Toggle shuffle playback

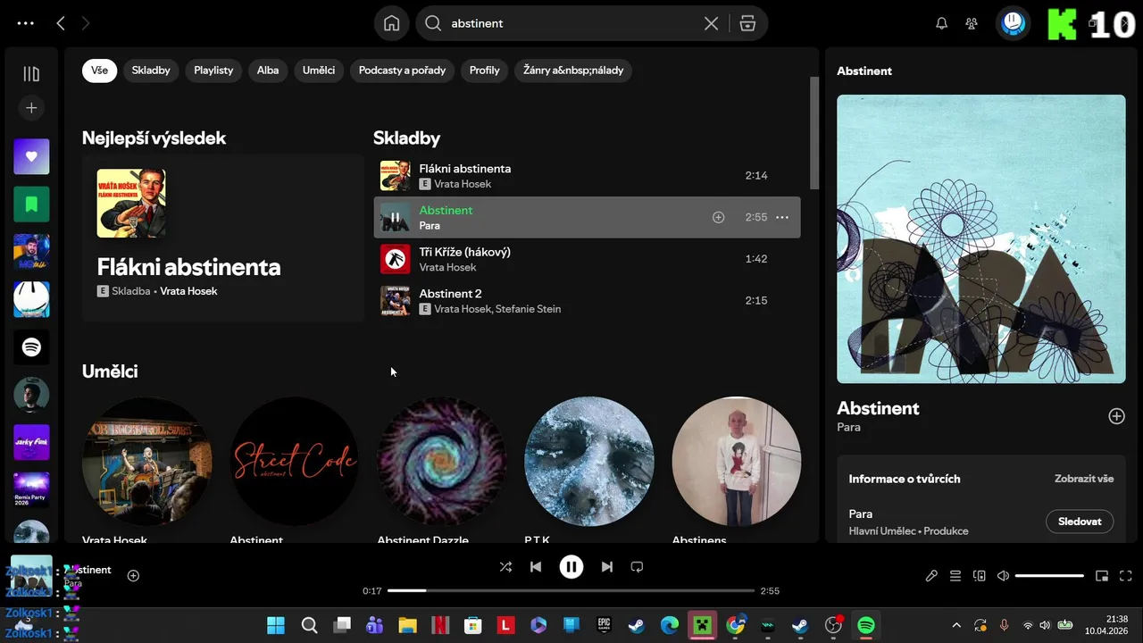[x=505, y=566]
